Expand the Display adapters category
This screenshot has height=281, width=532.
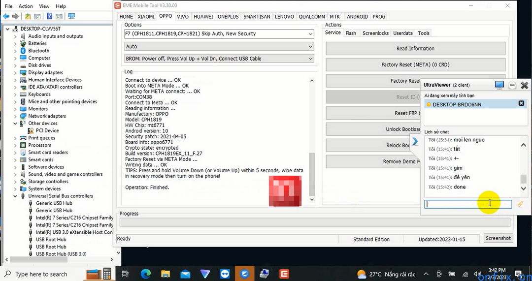(15, 72)
